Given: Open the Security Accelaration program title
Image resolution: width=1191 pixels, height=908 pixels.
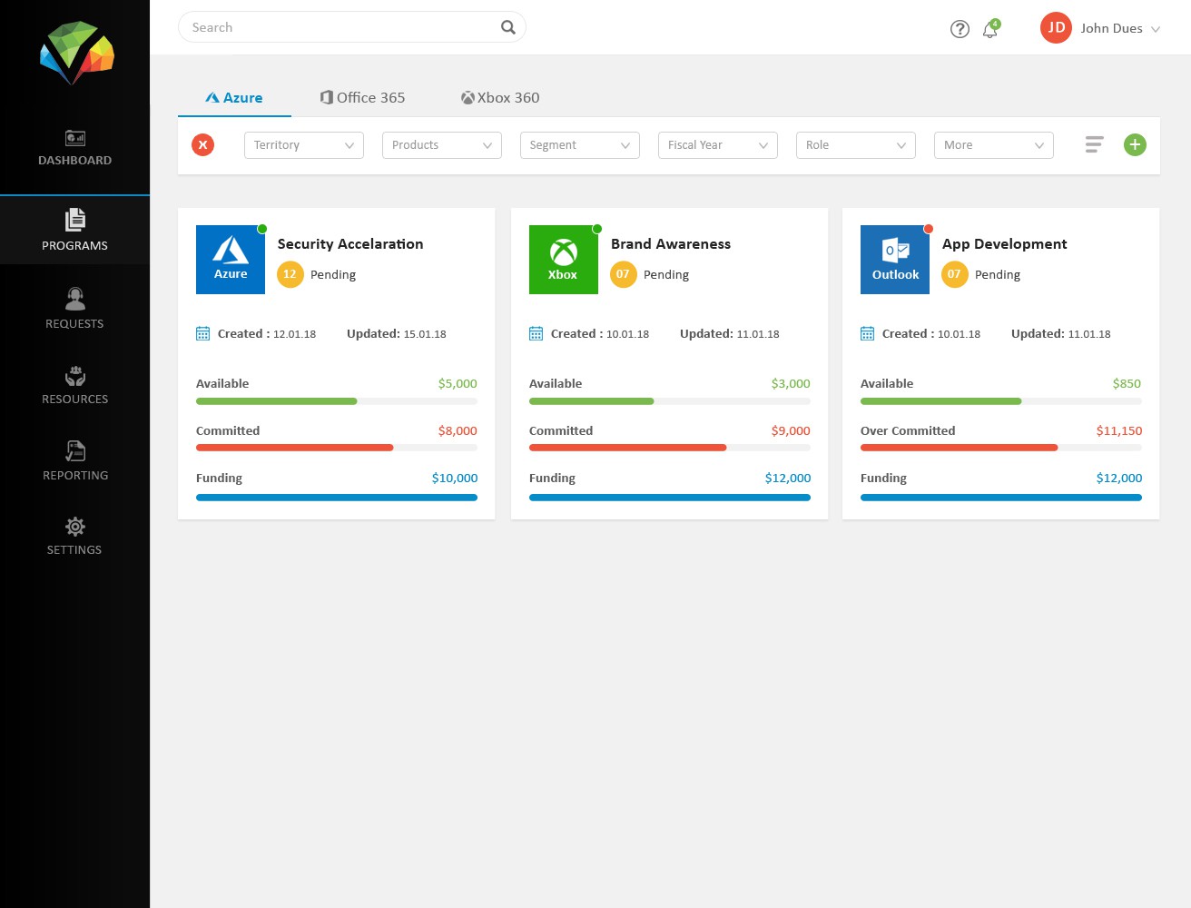Looking at the screenshot, I should click(350, 244).
